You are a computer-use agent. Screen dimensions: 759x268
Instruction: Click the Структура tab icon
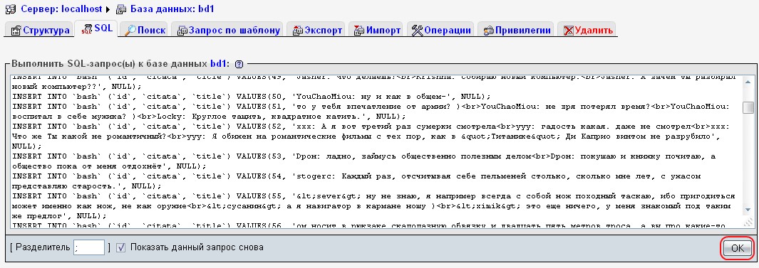[x=16, y=31]
